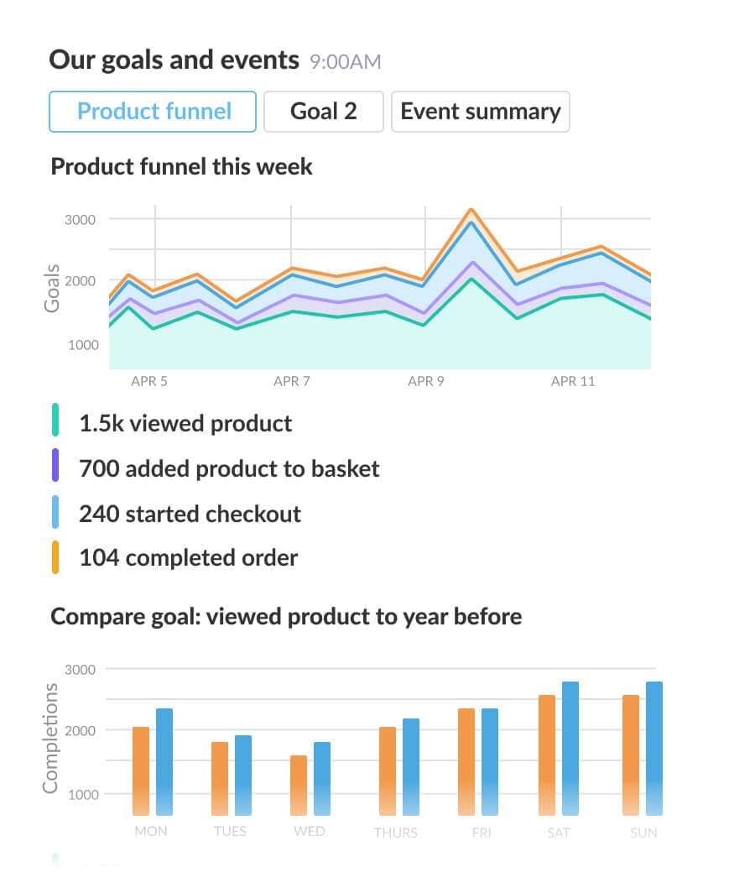Click the green viewed product legend swatch
The image size is (755, 888).
(x=55, y=420)
